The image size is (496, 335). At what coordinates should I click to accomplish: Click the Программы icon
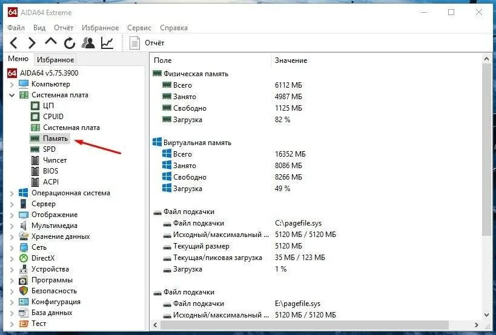pos(24,280)
